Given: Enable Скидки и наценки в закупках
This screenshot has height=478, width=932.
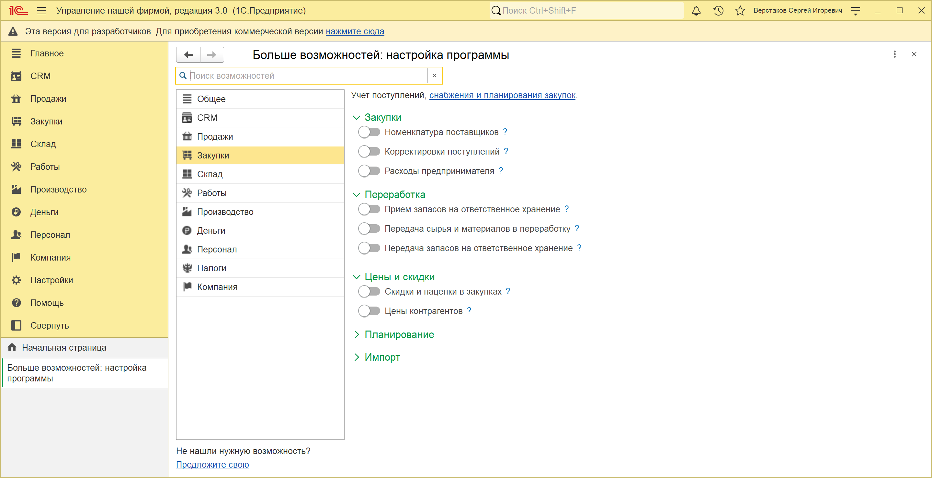Looking at the screenshot, I should 369,292.
